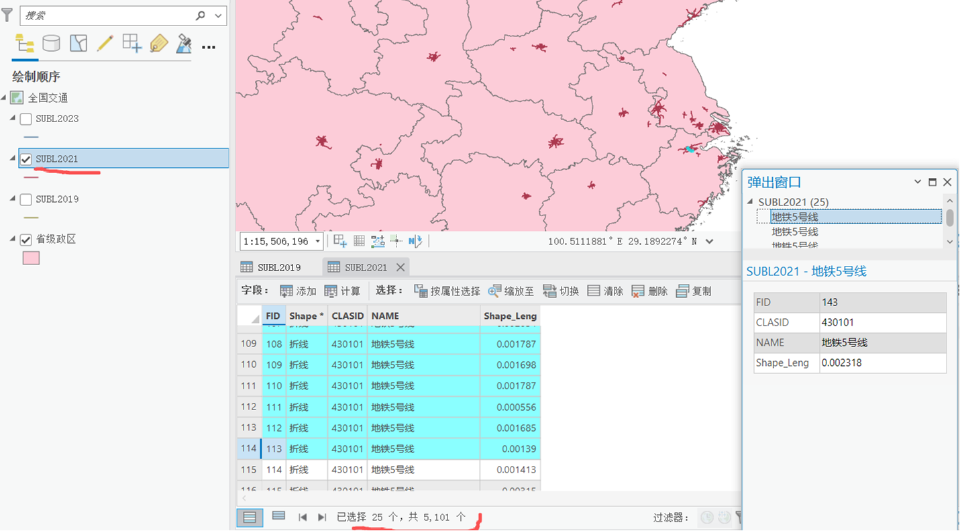The image size is (960, 531).
Task: Open the coordinate display format dropdown
Action: [710, 241]
